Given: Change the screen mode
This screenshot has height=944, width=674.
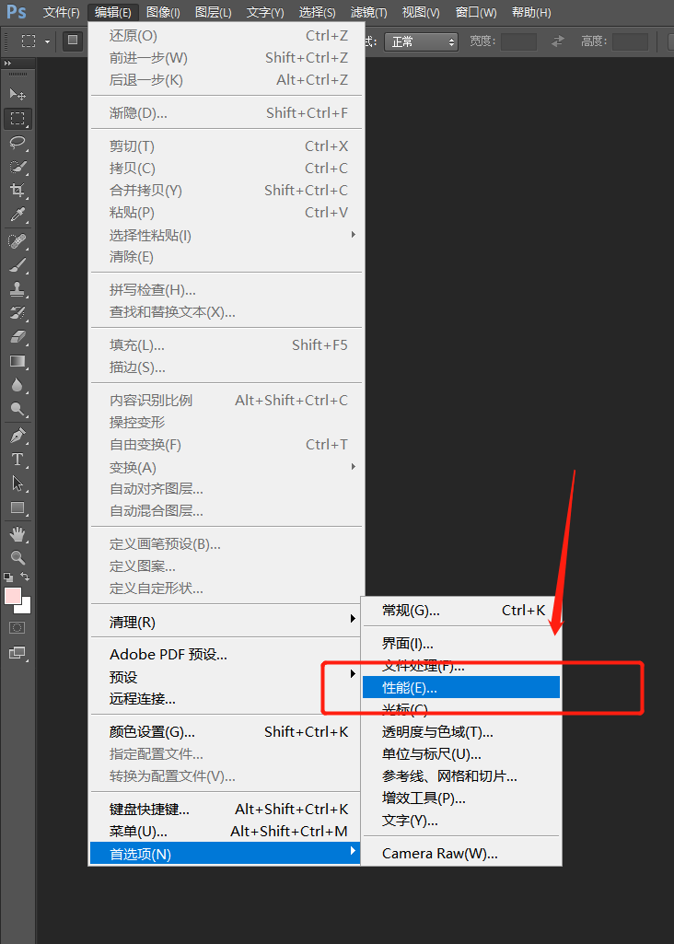Looking at the screenshot, I should pos(17,653).
